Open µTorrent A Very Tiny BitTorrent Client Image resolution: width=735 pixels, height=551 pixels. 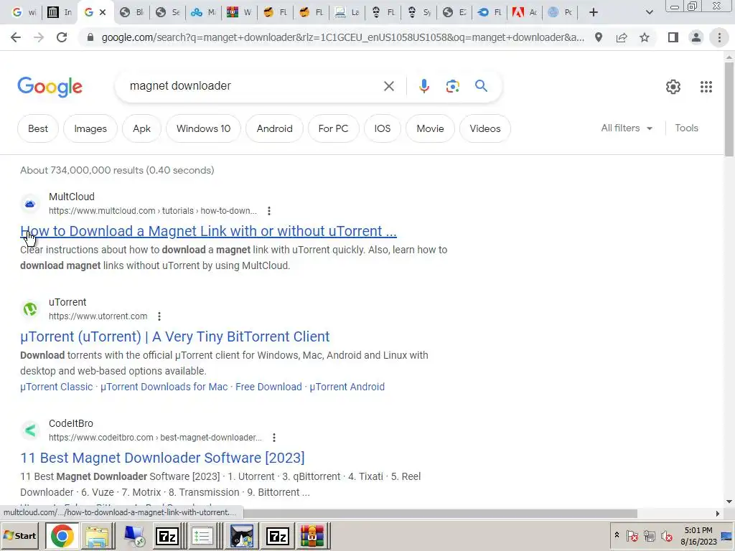[x=175, y=336]
